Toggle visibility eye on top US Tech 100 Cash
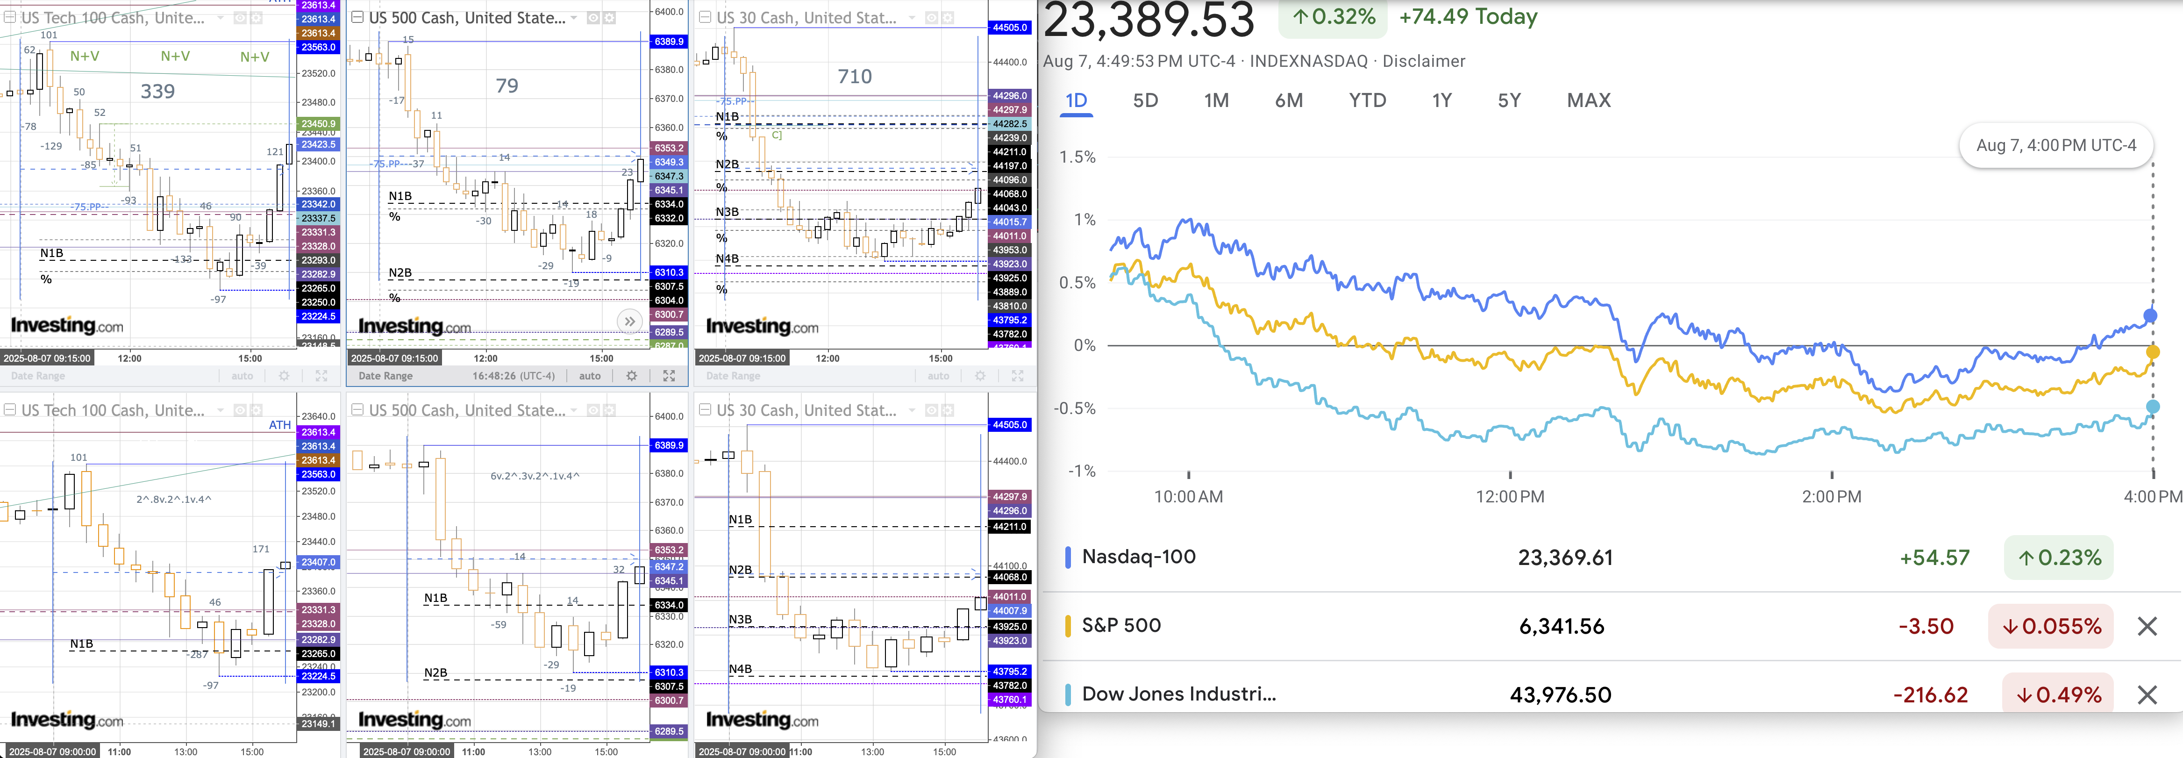Viewport: 2183px width, 758px height. tap(240, 18)
